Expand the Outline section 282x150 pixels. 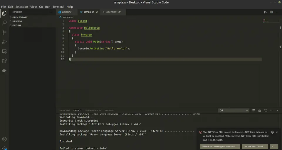(17, 25)
